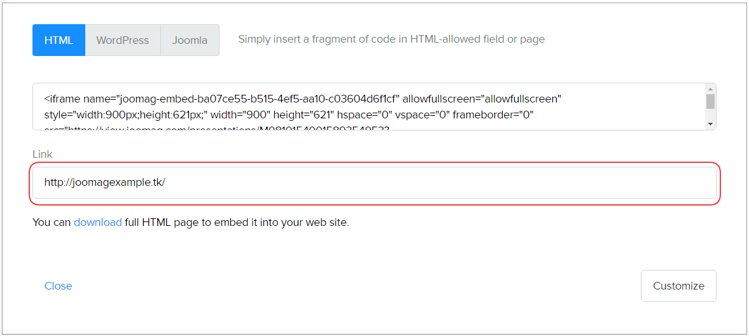
Task: Click the partially visible src line of code
Action: tap(216, 128)
